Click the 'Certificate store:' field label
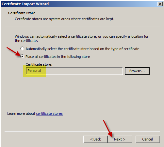Viewport: 164px width, 147px height. point(39,64)
